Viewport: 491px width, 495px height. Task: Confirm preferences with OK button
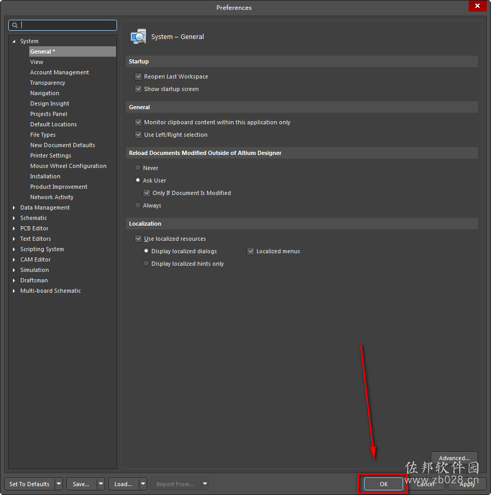coord(383,484)
